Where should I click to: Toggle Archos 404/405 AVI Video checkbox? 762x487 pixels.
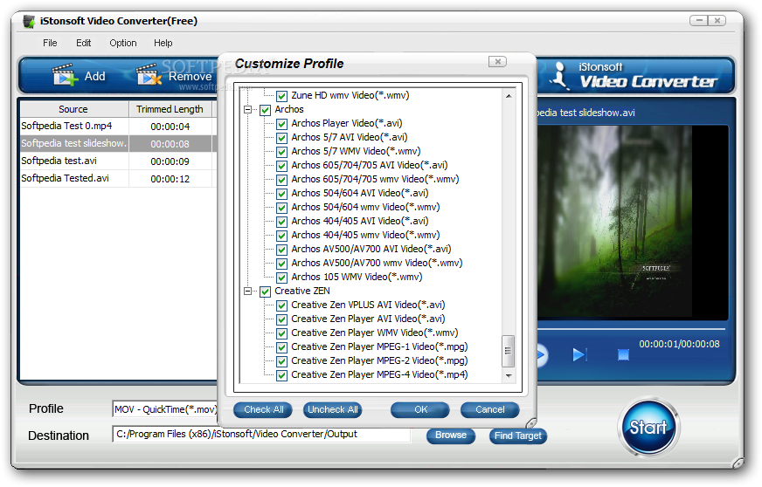[282, 222]
